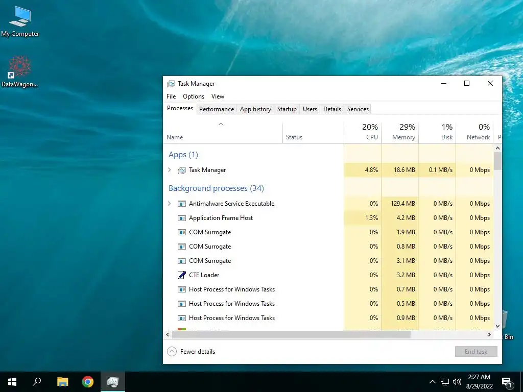The image size is (523, 392).
Task: Open the Action Center notifications icon
Action: click(507, 382)
